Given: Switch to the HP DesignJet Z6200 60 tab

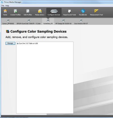Looking at the screenshot, I should (x=63, y=22).
